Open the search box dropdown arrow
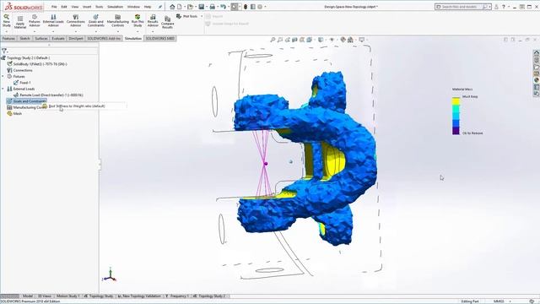Screen dimensions: 540x304 (x=489, y=7)
